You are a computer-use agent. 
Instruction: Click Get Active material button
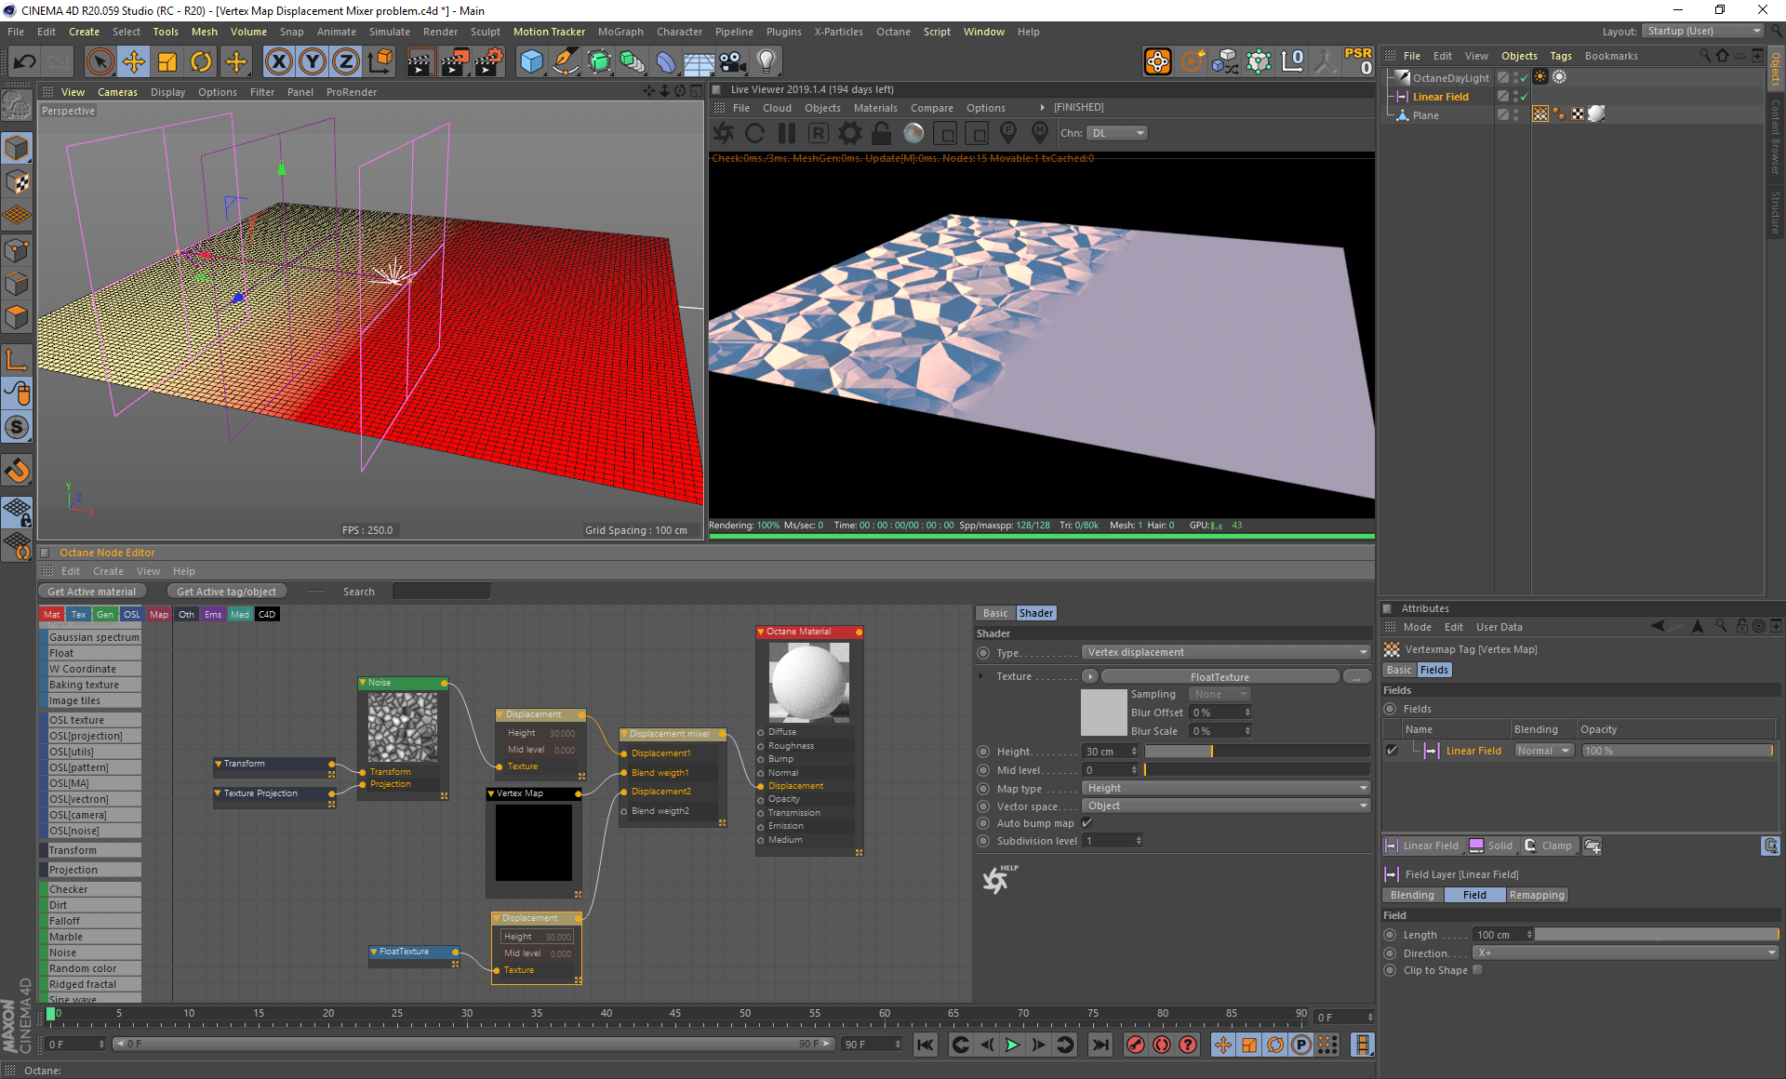pos(92,592)
